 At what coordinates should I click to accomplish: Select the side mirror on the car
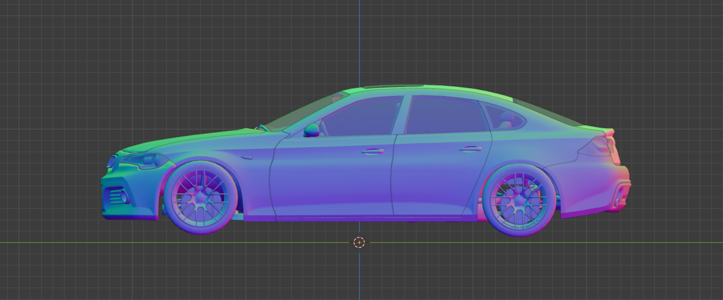point(311,130)
